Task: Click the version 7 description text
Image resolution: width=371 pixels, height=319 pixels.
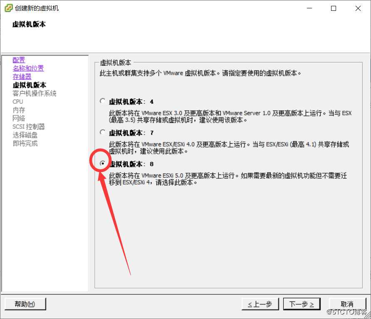Action: [229, 147]
